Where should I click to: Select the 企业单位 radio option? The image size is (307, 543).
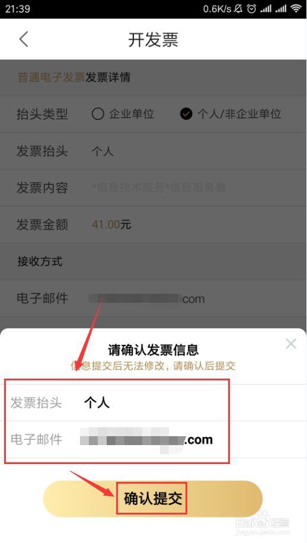(123, 114)
